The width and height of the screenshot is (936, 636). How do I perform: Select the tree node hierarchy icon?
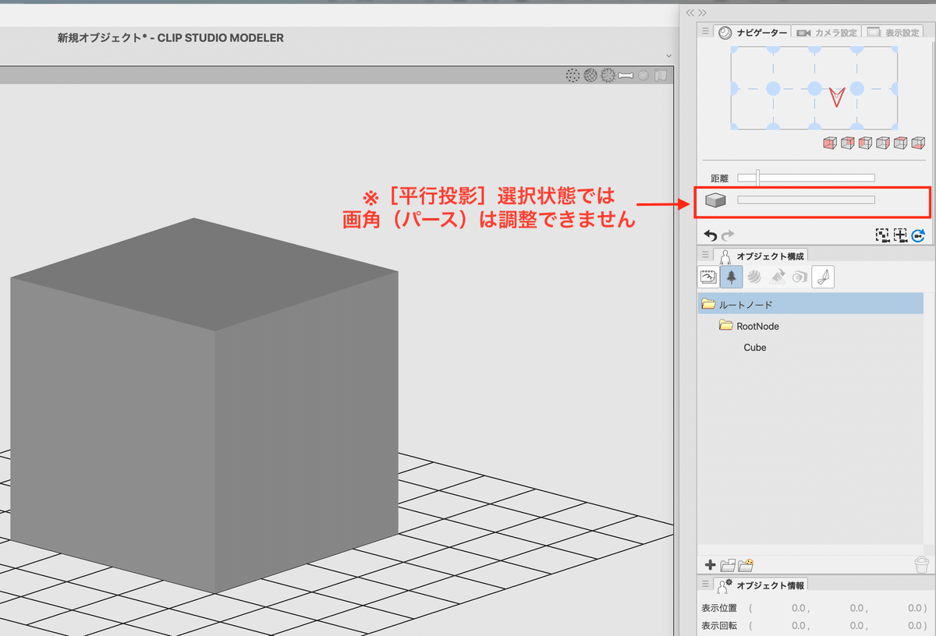732,277
